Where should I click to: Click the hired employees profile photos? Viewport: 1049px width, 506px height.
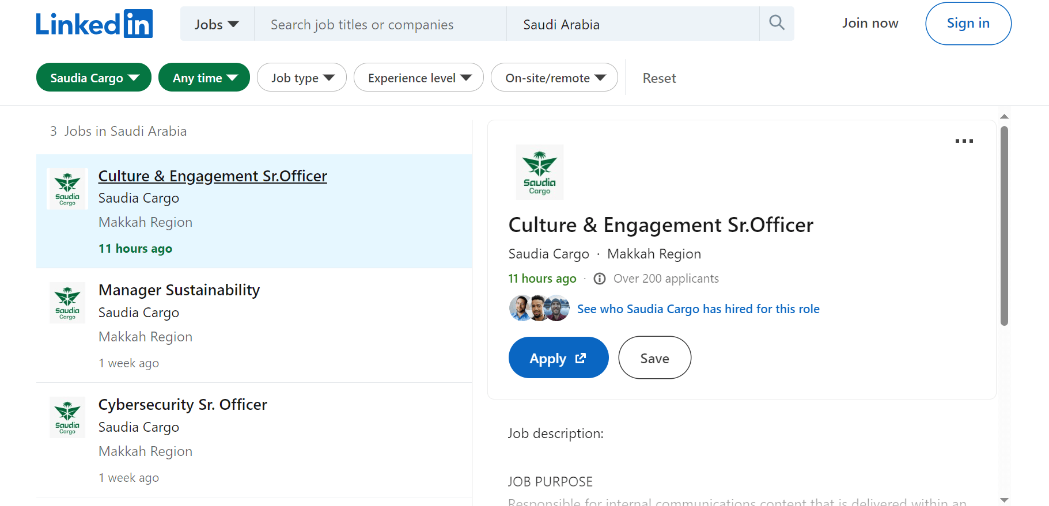[x=540, y=309]
